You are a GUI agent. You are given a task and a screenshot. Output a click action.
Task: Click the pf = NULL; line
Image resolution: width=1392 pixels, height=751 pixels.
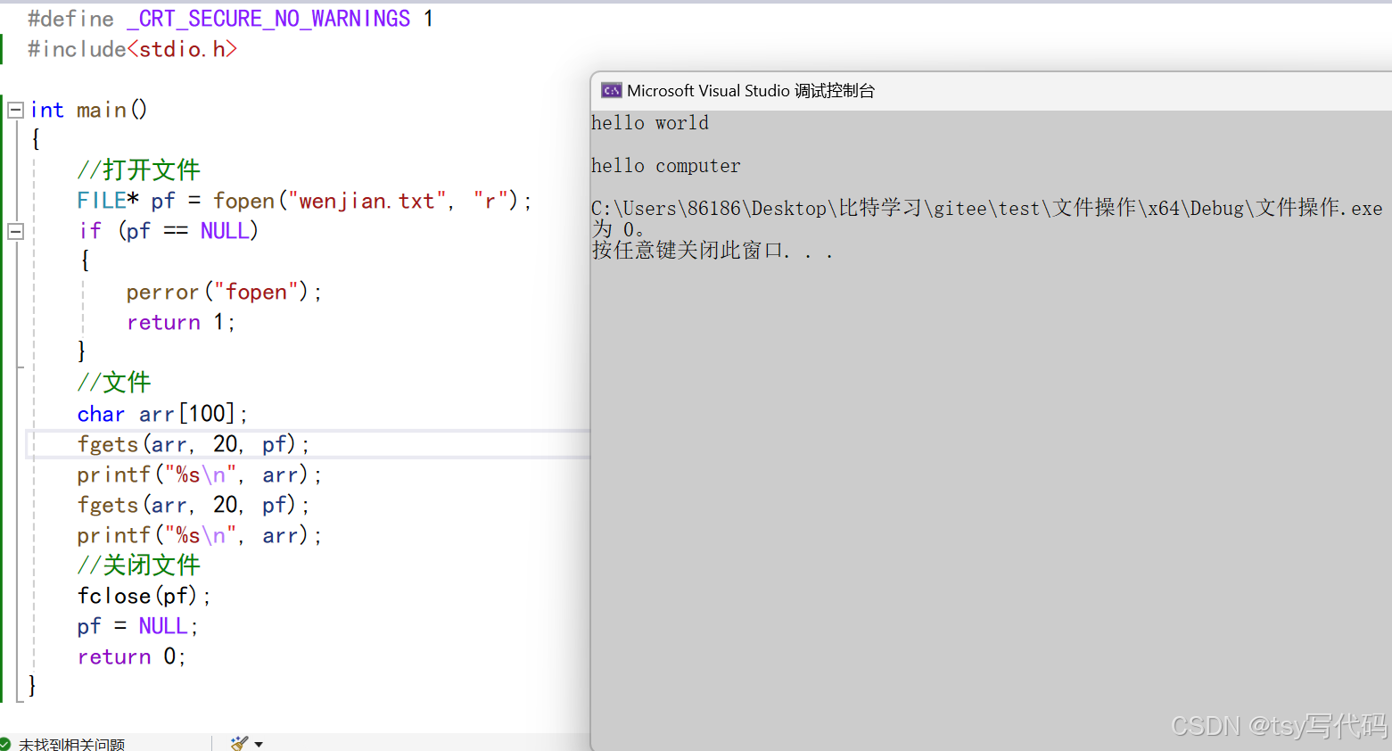click(x=137, y=626)
